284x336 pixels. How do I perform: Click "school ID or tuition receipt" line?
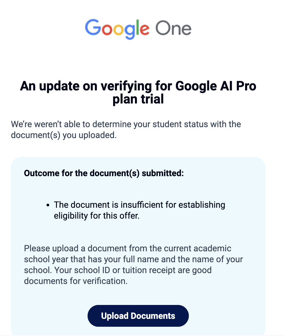[118, 270]
